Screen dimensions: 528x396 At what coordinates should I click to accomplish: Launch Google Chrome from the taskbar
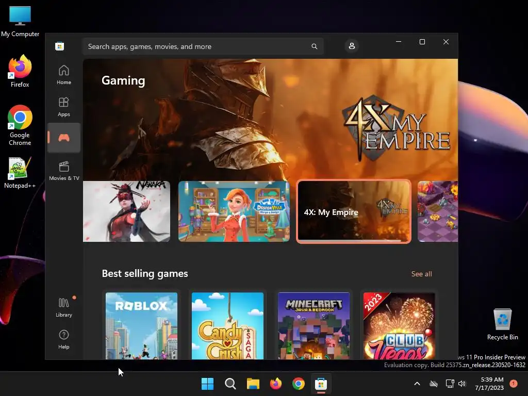(x=299, y=384)
